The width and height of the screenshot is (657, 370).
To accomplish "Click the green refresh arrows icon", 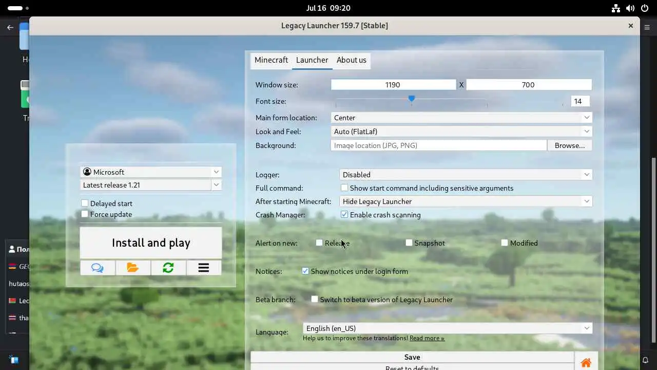I will tap(168, 268).
